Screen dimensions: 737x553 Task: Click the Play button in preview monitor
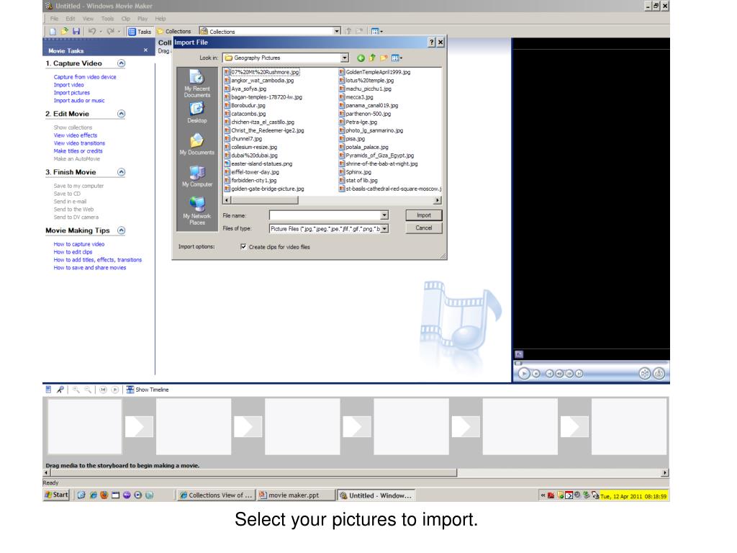[524, 374]
